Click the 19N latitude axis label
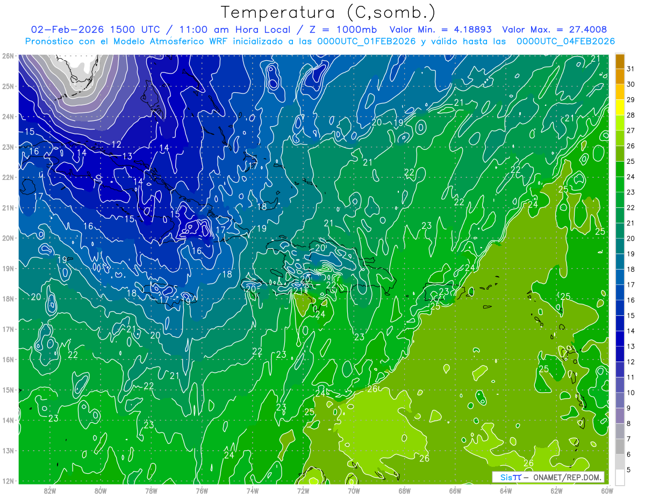This screenshot has width=645, height=498. [8, 269]
